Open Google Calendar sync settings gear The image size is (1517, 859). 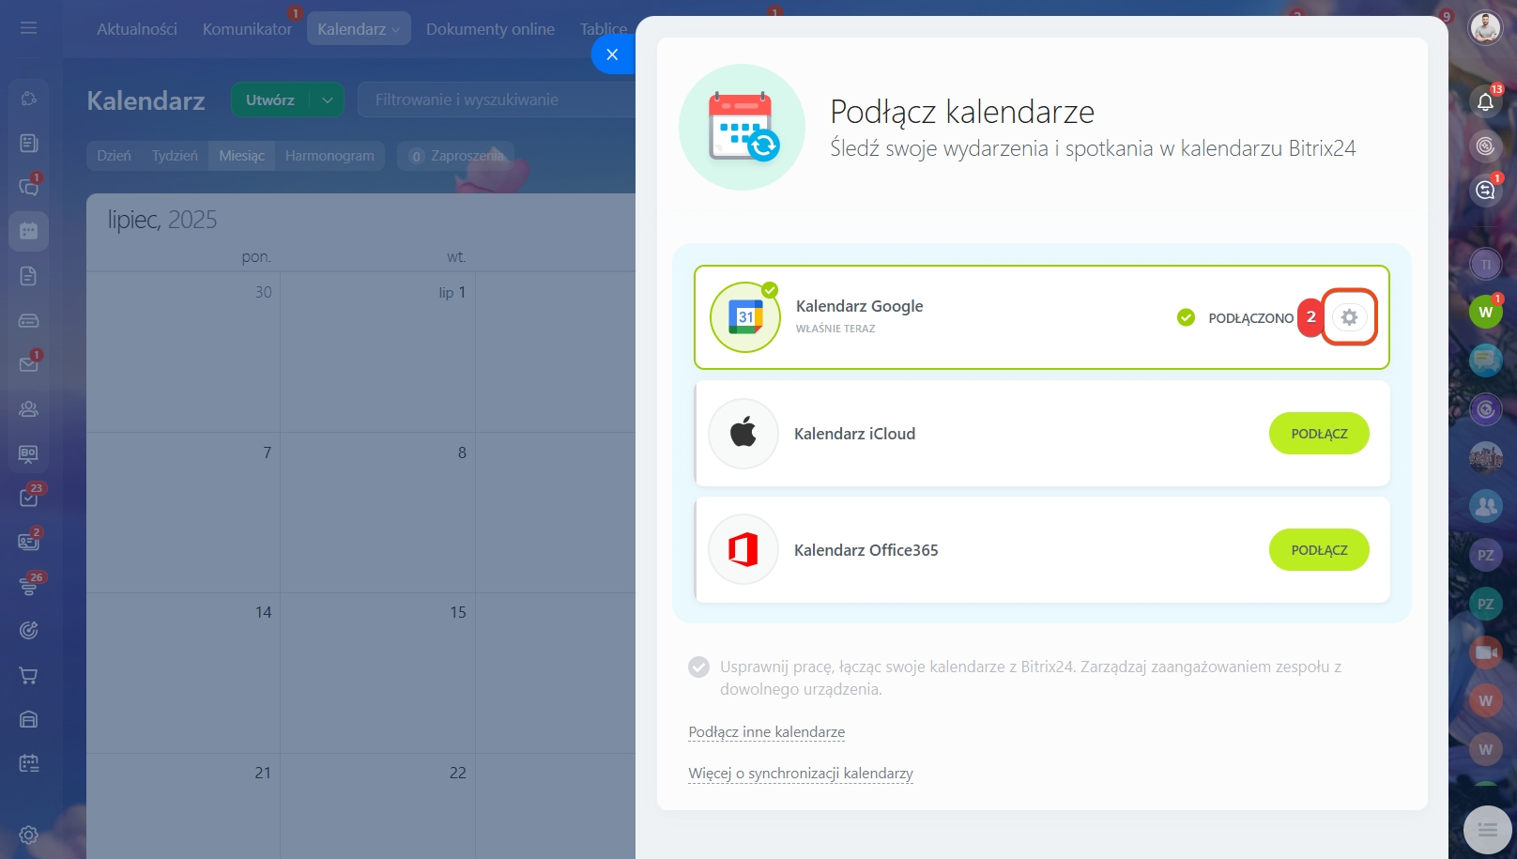tap(1349, 317)
